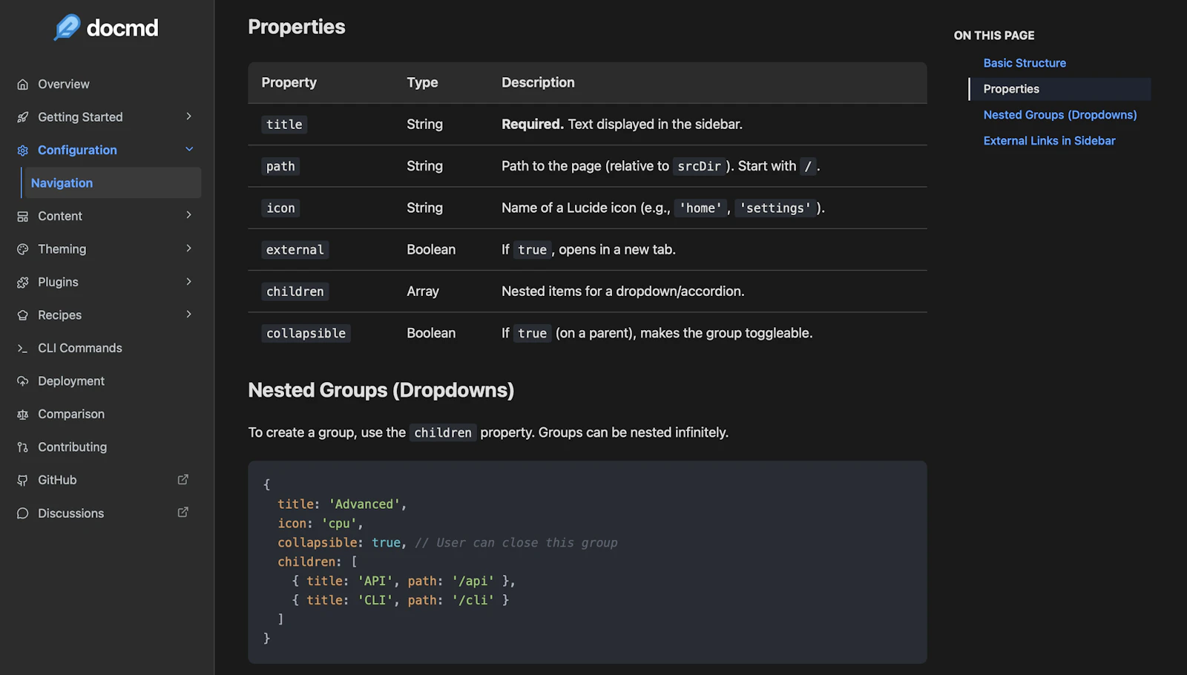Click the 'external' property cell
1187x675 pixels.
click(x=295, y=250)
